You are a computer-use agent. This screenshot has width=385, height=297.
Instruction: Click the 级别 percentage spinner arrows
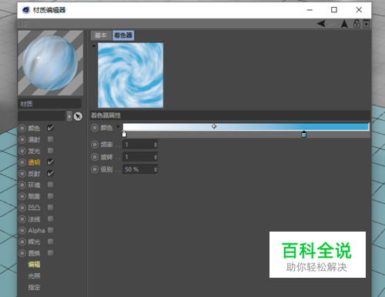[156, 169]
